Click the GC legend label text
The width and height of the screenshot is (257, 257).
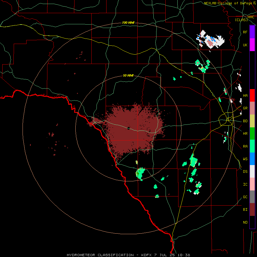[245, 197]
